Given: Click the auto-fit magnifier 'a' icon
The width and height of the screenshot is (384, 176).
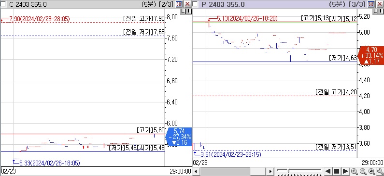Looking at the screenshot, I should [x=372, y=171].
